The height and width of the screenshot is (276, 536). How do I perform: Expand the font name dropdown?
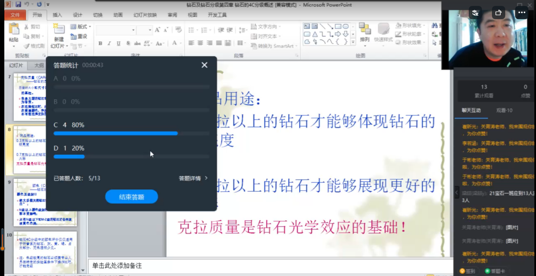point(133,30)
